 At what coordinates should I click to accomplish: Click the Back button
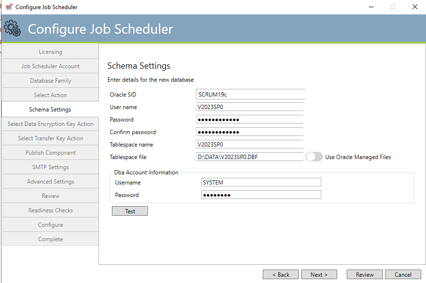tap(280, 274)
